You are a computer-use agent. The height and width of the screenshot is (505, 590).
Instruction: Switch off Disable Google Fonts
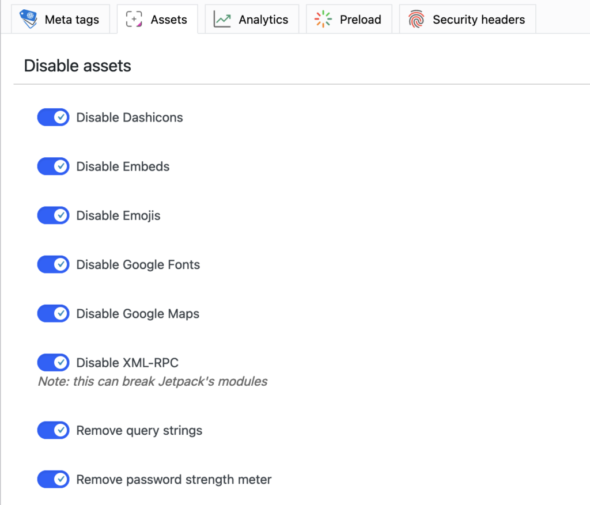pos(53,264)
